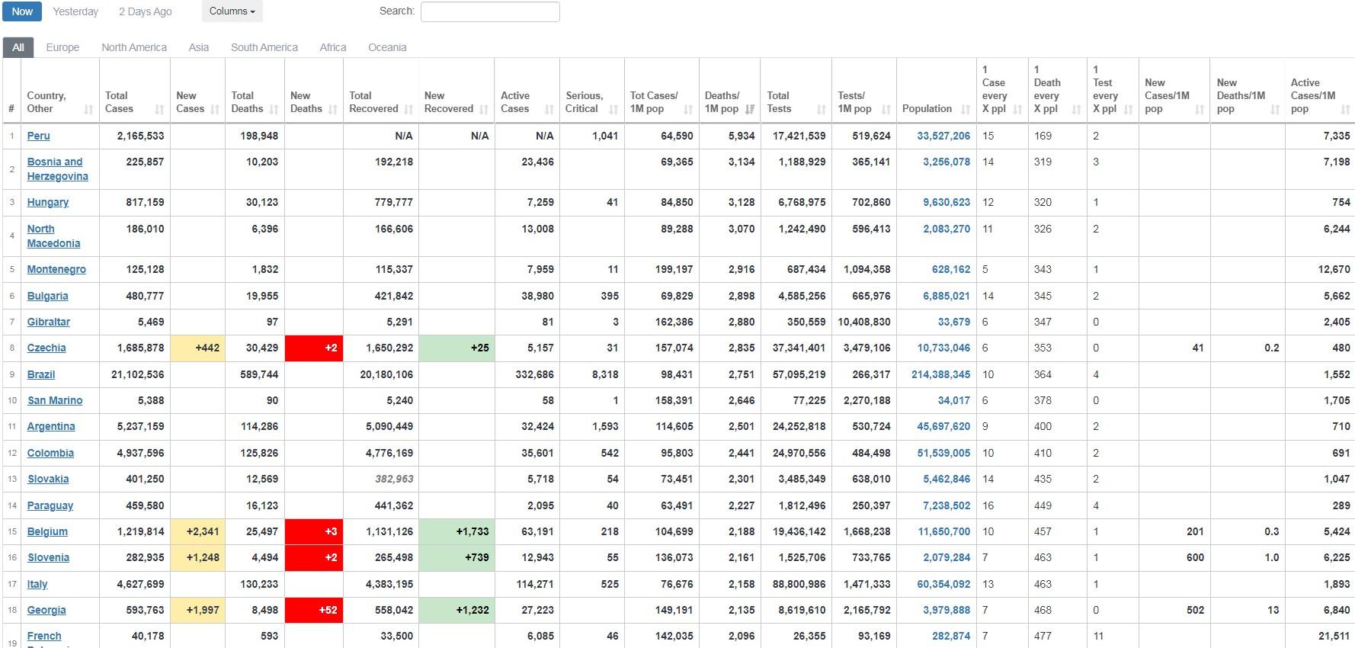Click Georgia new deaths +52 cell
The image size is (1355, 648).
pyautogui.click(x=314, y=610)
